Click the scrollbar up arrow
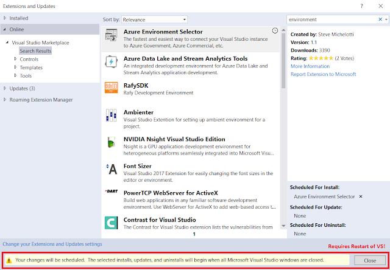The width and height of the screenshot is (390, 270). click(283, 30)
